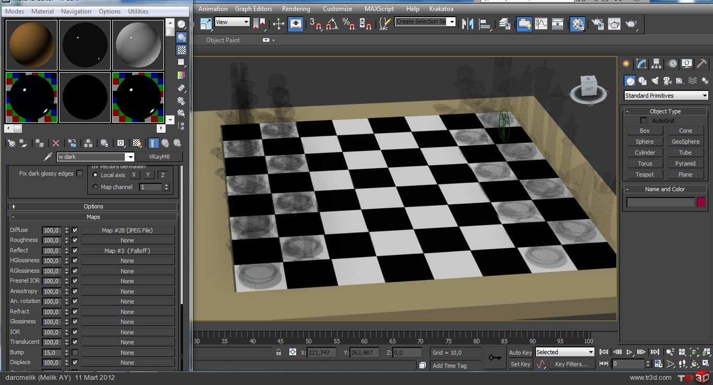Toggle Fix dark glossy edges checkbox
This screenshot has width=713, height=385.
(79, 173)
